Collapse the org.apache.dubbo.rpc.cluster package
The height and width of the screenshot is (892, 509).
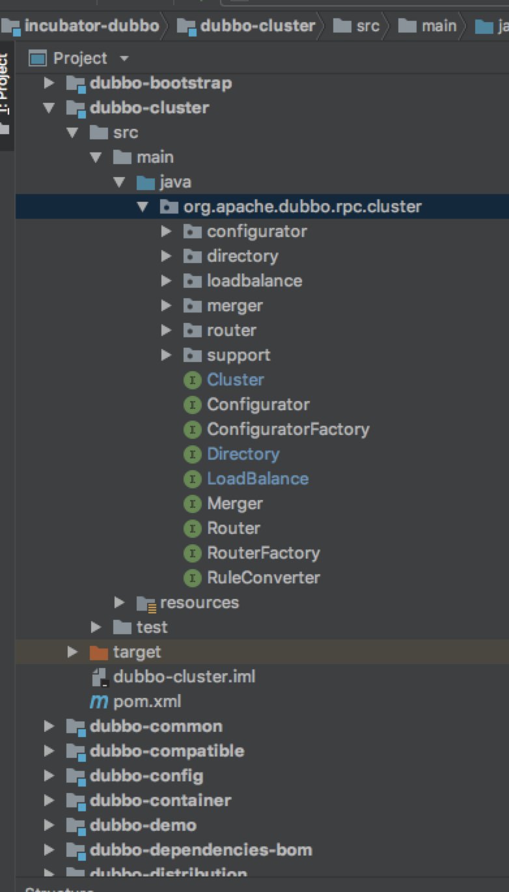point(143,207)
